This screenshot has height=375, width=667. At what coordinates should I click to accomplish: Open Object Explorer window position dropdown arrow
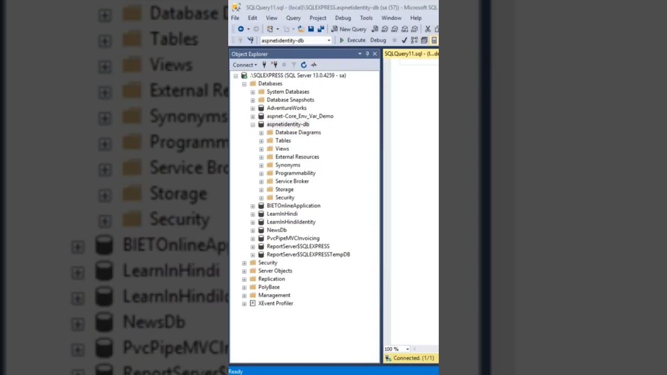point(360,54)
